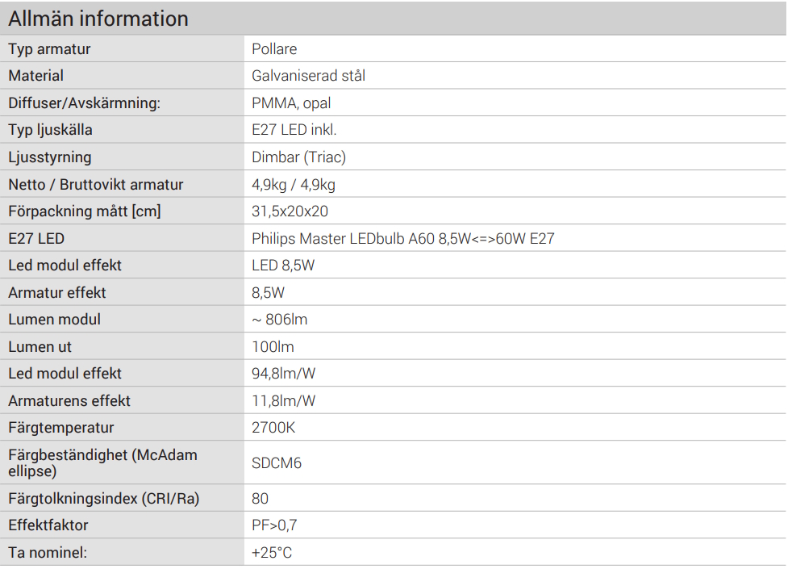This screenshot has height=569, width=792.
Task: Select the "100lm" lumen output value
Action: (x=273, y=347)
